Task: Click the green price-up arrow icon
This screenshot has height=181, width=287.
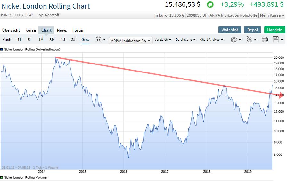Action: pos(210,5)
